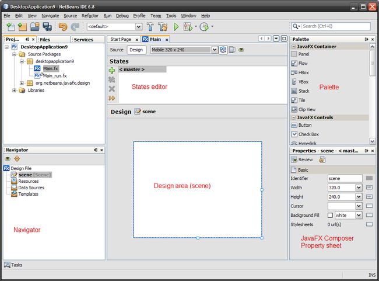Click the Navigator orange move icon
This screenshot has width=379, height=281.
(17, 159)
